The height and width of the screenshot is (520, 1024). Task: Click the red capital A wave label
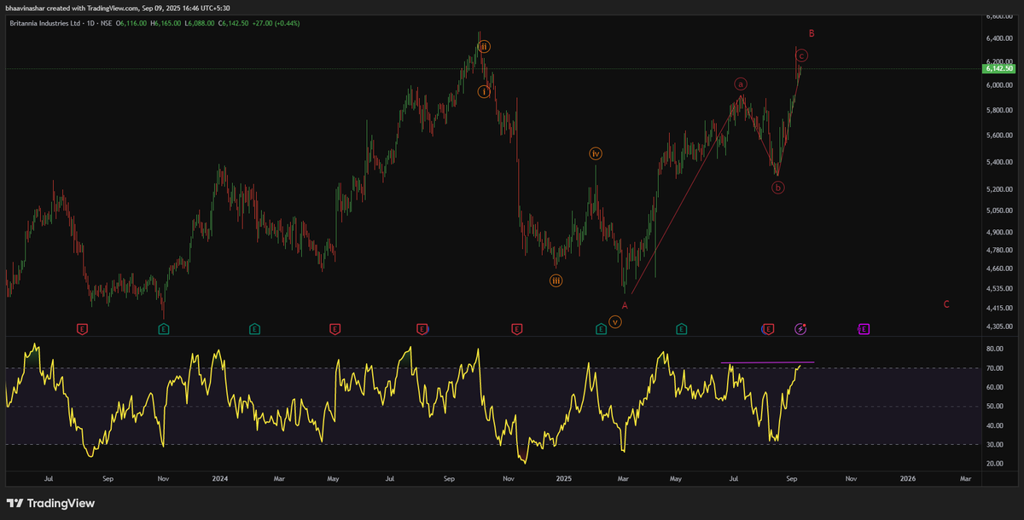625,304
